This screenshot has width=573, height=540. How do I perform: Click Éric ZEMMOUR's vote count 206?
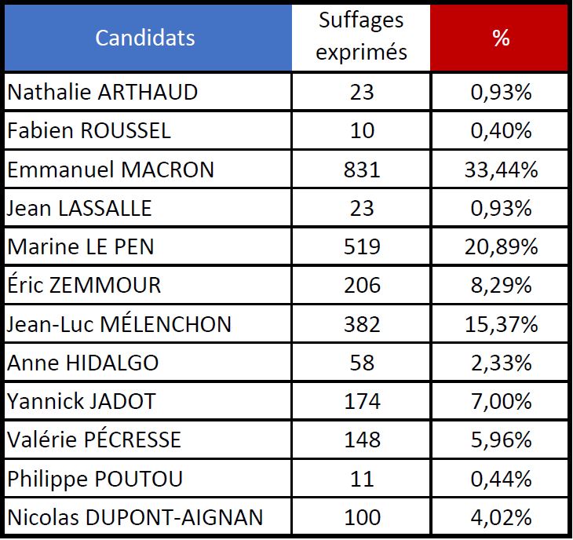pos(362,286)
